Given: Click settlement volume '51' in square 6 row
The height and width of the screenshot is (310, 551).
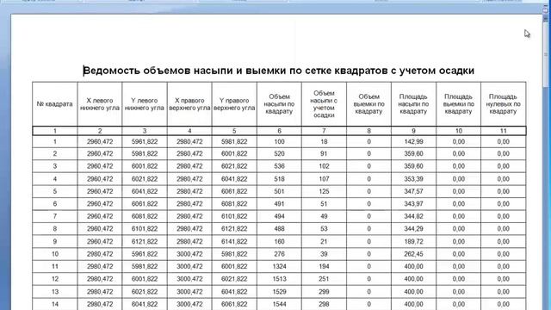Looking at the screenshot, I should [x=324, y=204].
